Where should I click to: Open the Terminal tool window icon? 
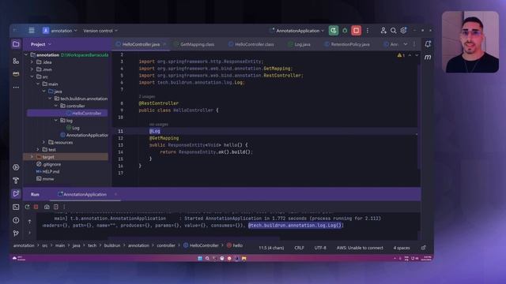(16, 207)
